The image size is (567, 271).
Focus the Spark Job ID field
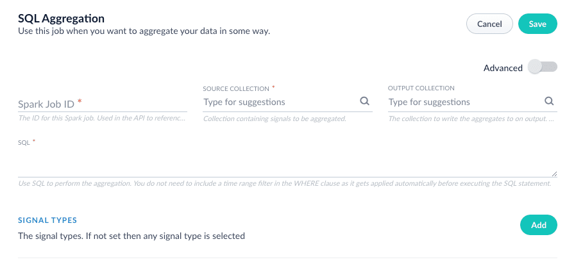[103, 102]
